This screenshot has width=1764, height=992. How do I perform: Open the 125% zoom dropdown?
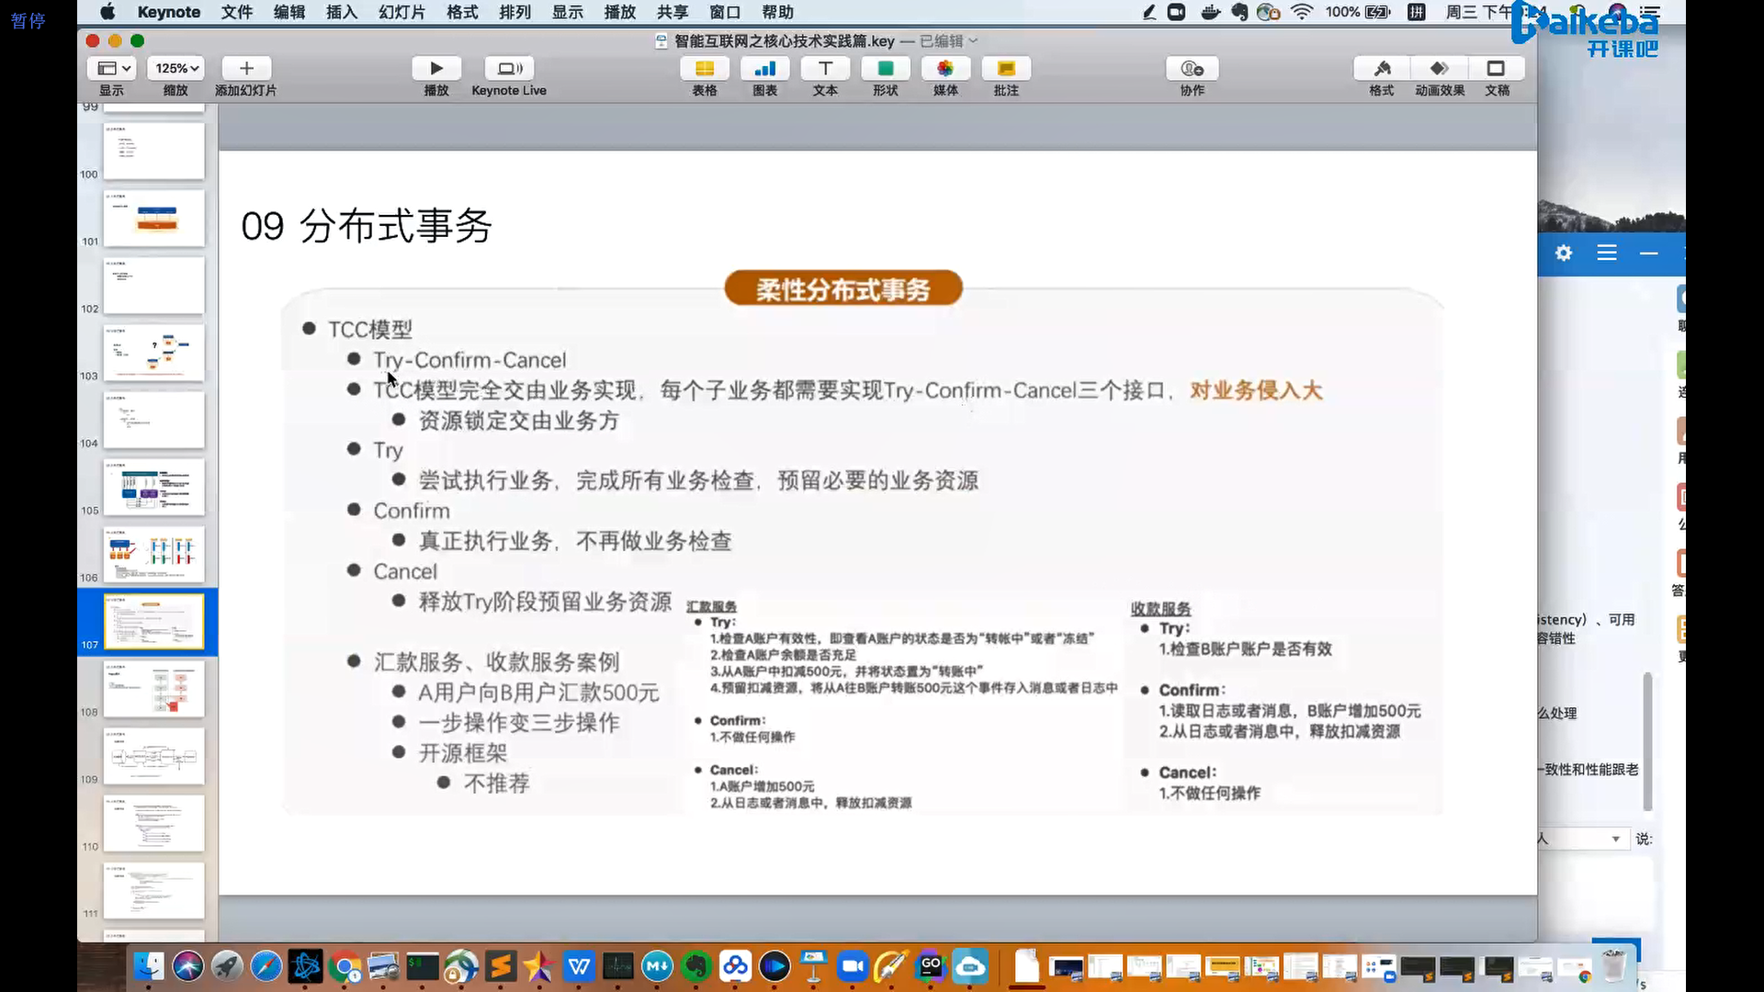pyautogui.click(x=176, y=69)
